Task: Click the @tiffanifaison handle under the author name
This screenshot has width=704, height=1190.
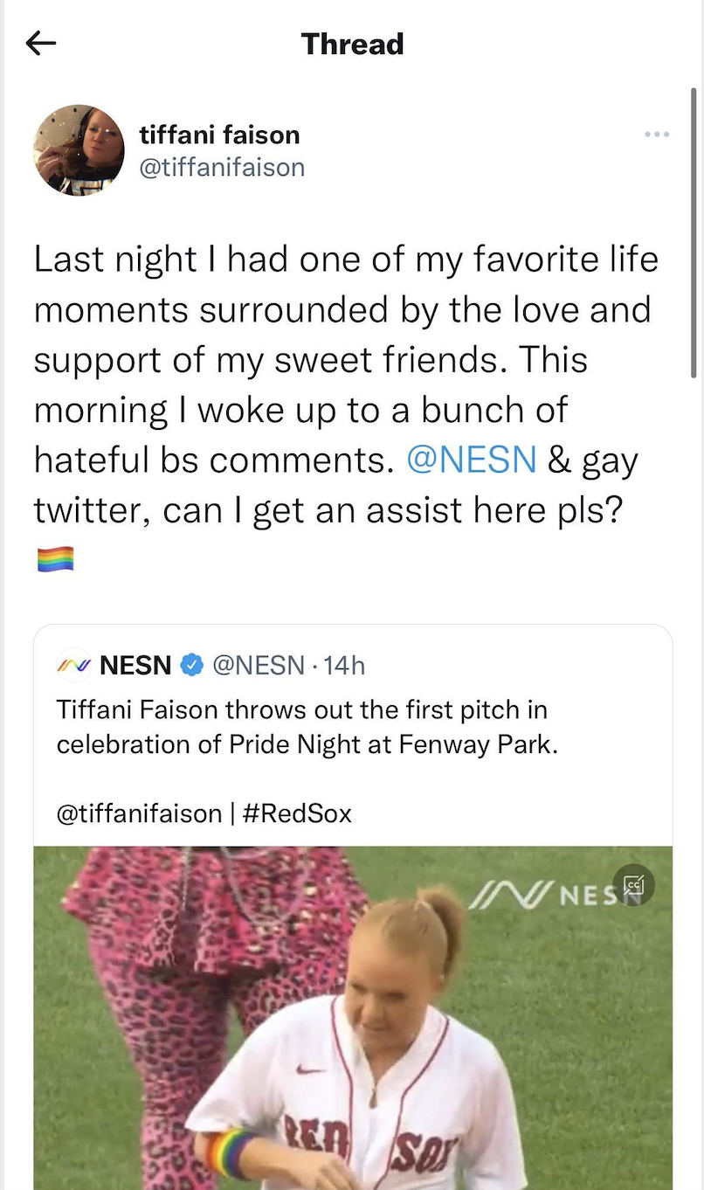Action: [x=222, y=166]
